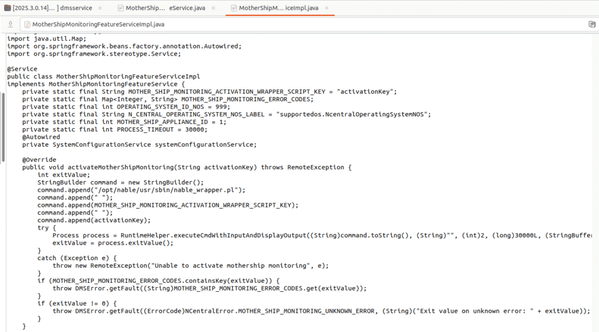Click the file icon inside the address bar
599x332 pixels.
coord(26,25)
